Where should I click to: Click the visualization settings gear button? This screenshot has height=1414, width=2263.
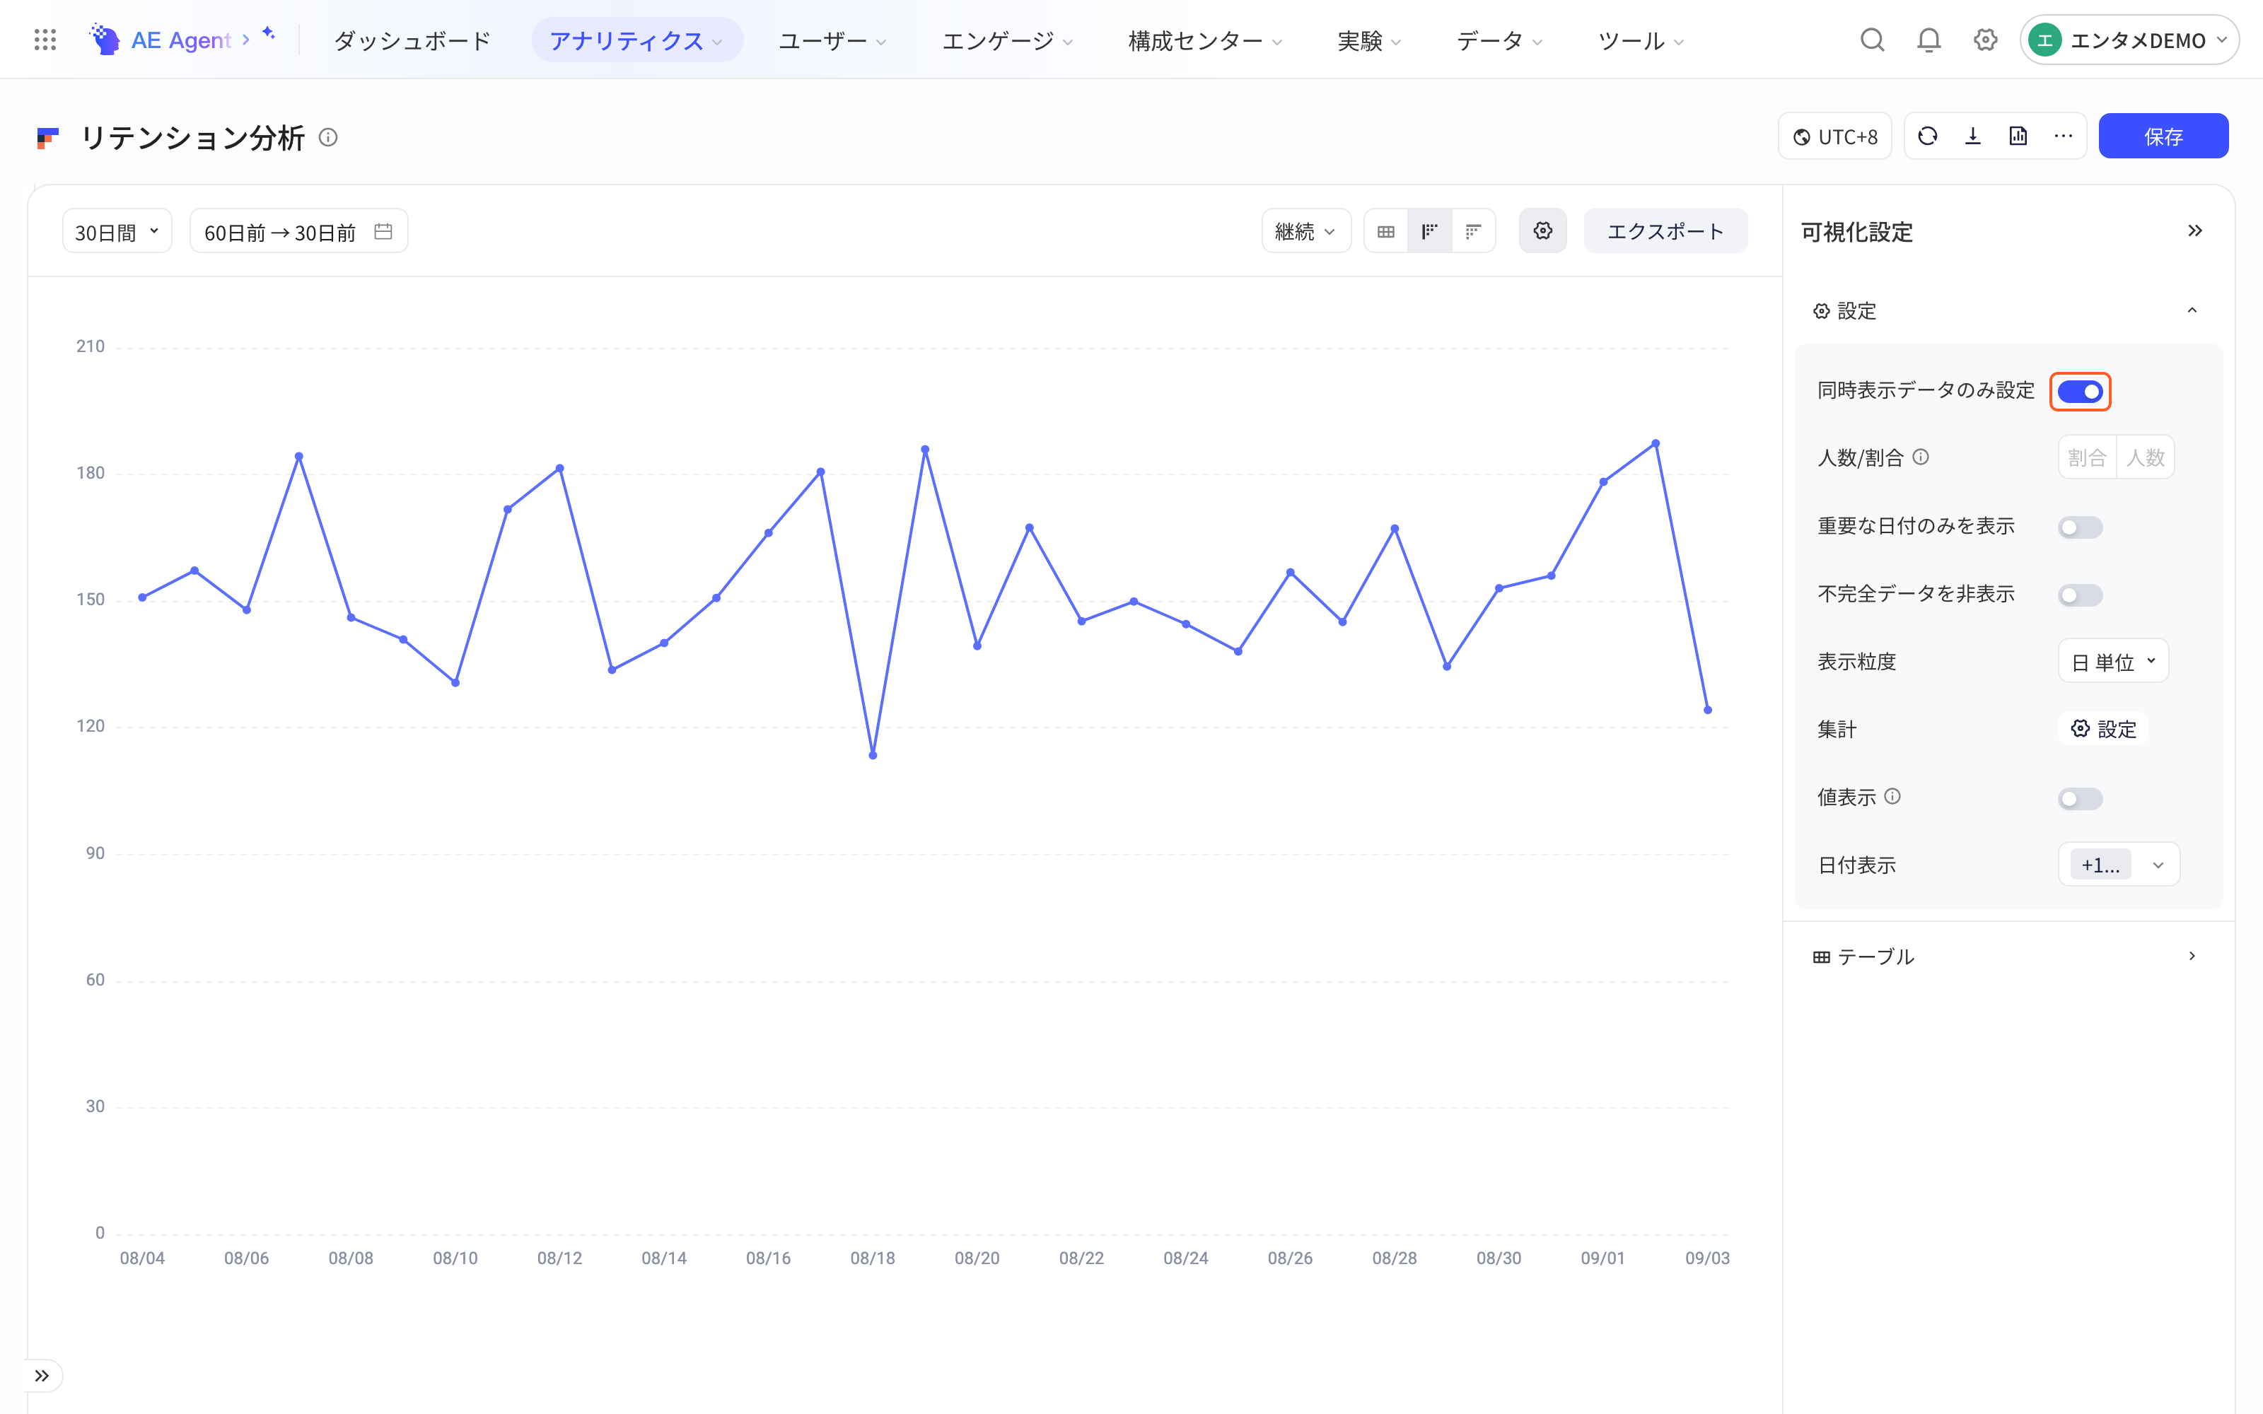click(x=1543, y=231)
